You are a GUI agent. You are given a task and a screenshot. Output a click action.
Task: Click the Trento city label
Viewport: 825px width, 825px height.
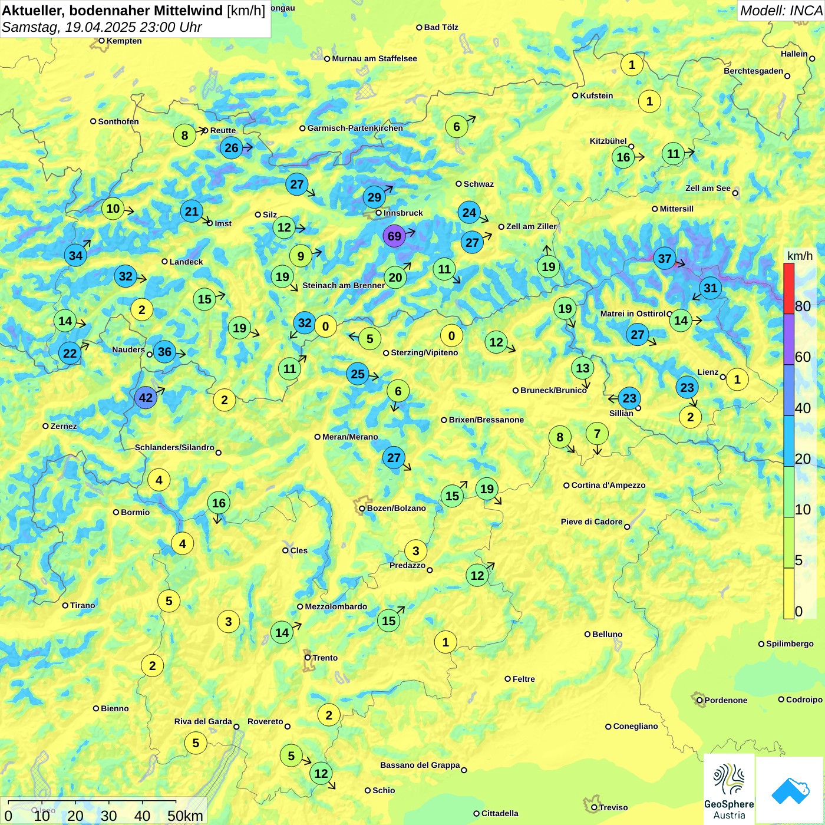[x=325, y=658]
